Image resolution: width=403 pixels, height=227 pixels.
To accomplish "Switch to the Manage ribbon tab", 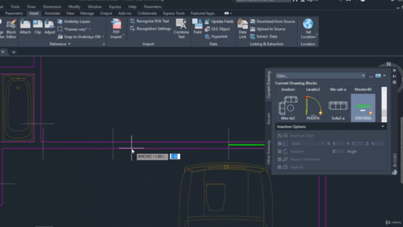I will 87,13.
